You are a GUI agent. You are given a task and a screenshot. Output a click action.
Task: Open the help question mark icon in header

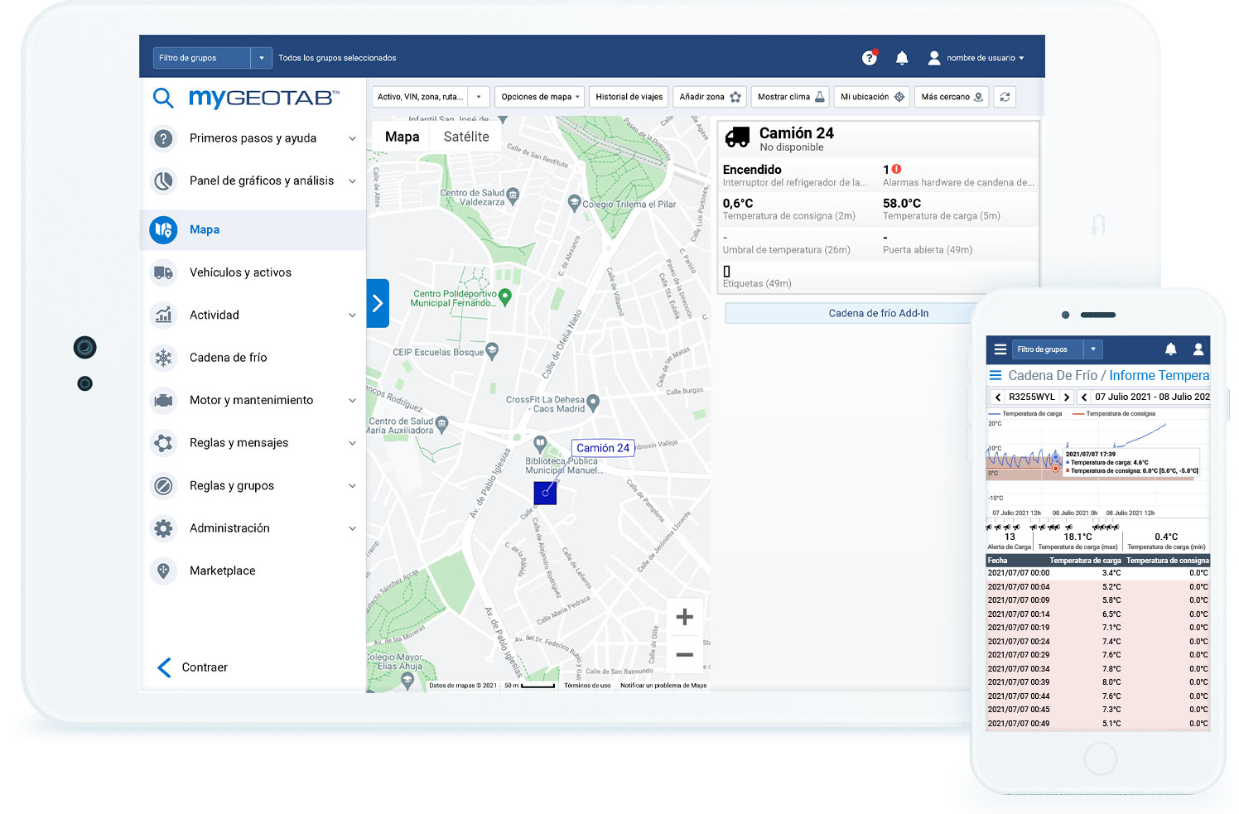click(x=869, y=58)
